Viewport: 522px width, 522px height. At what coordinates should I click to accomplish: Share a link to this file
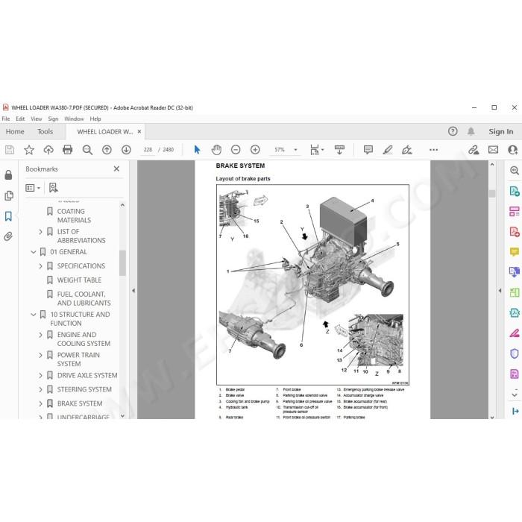coord(474,150)
